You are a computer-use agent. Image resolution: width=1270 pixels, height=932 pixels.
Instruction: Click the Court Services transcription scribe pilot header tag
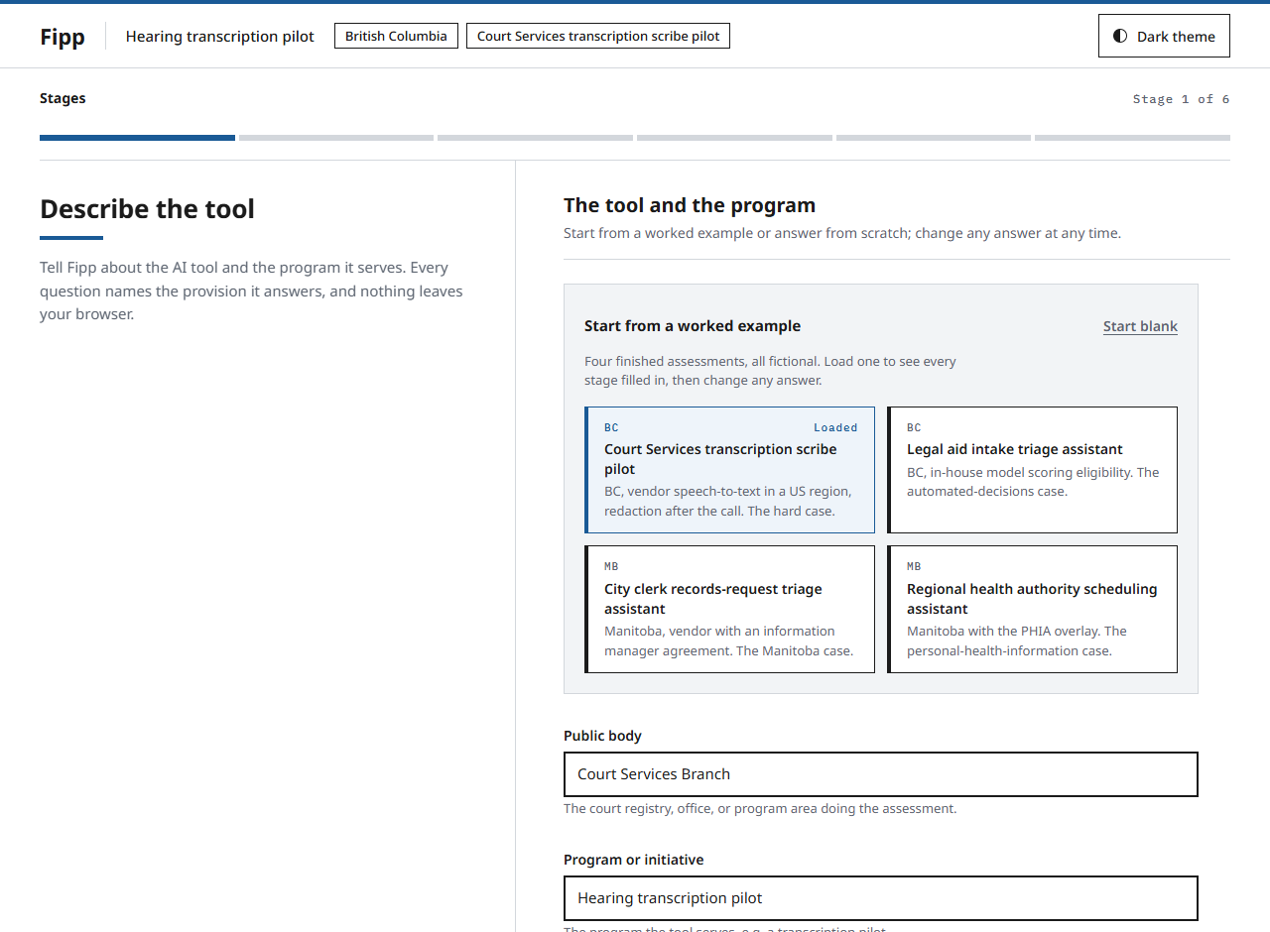tap(598, 36)
